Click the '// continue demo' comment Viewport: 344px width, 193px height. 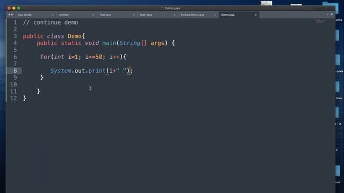(51, 23)
